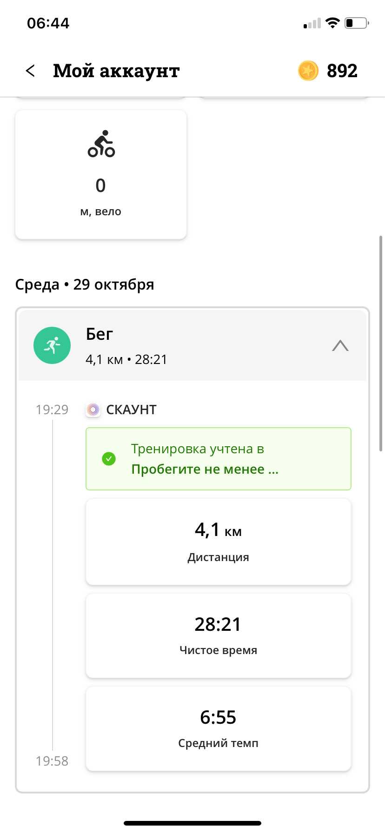385x833 pixels.
Task: Tap the 892 coins balance
Action: [x=342, y=71]
